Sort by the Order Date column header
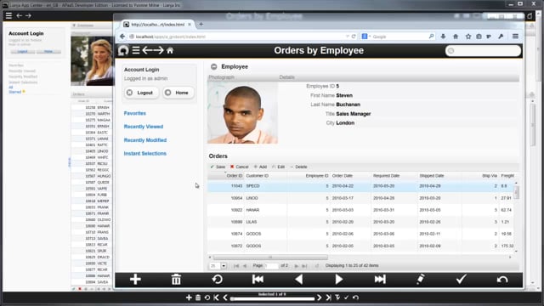Screen dimensions: 544x306 coord(350,176)
